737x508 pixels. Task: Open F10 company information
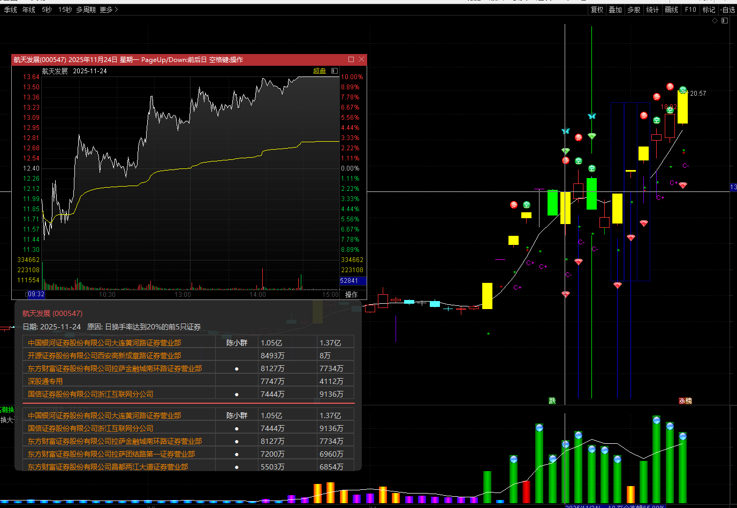pyautogui.click(x=690, y=10)
